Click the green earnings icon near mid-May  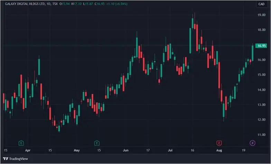tap(97, 143)
